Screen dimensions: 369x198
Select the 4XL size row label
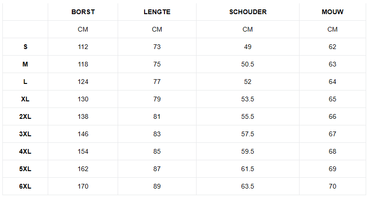coord(25,151)
